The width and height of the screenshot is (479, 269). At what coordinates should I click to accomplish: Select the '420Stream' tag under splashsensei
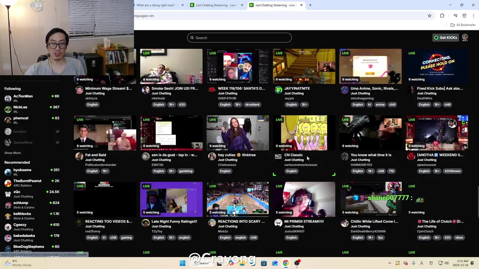click(452, 171)
